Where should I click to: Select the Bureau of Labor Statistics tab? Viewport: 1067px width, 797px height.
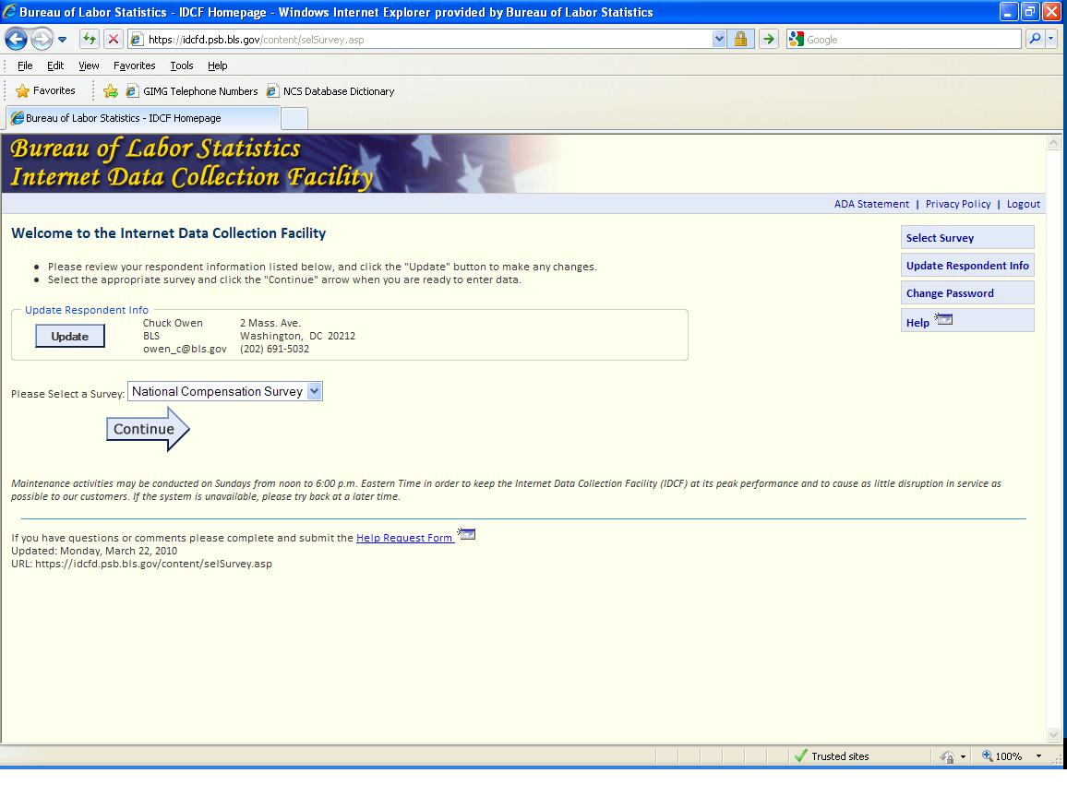(x=143, y=118)
